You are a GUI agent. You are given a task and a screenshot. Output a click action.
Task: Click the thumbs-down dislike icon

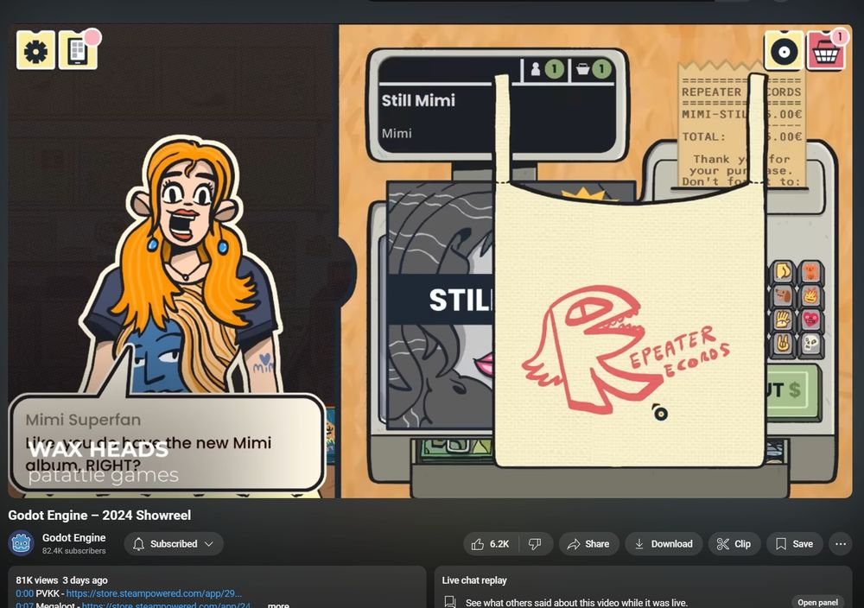534,543
